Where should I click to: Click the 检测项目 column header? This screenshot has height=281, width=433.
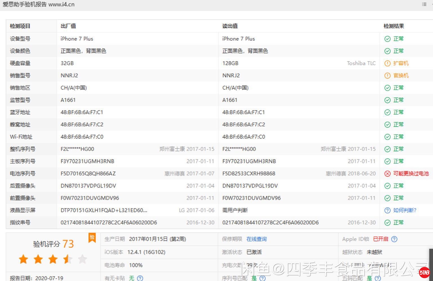click(20, 26)
